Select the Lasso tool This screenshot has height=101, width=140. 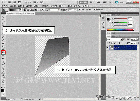[x=3, y=23]
